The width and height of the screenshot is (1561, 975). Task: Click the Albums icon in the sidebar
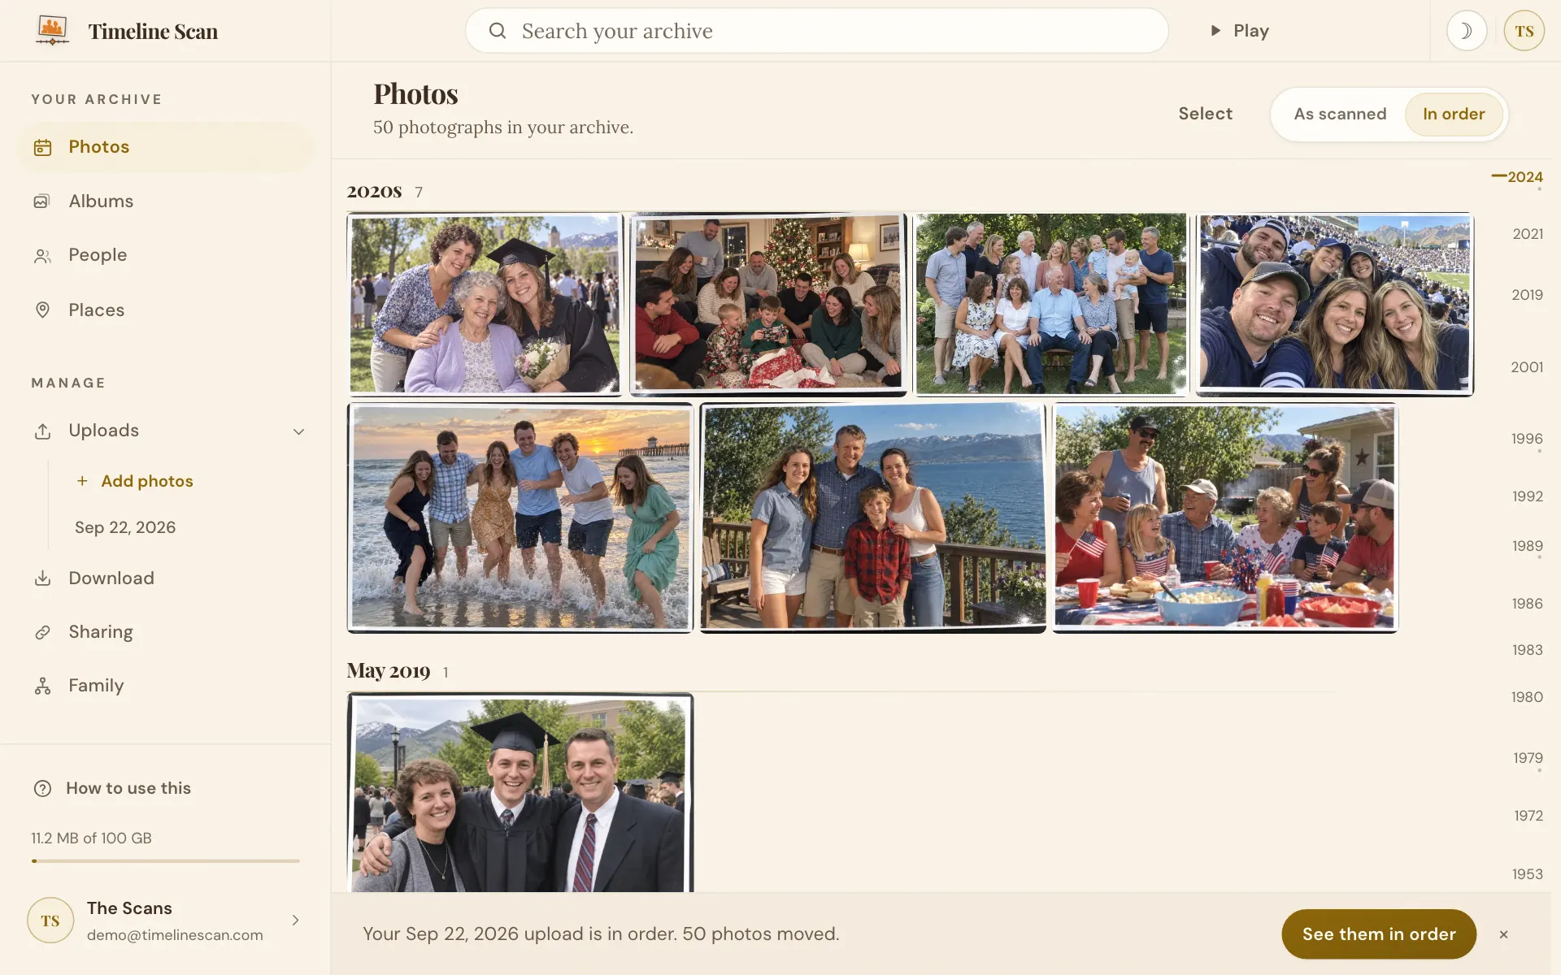(x=42, y=201)
